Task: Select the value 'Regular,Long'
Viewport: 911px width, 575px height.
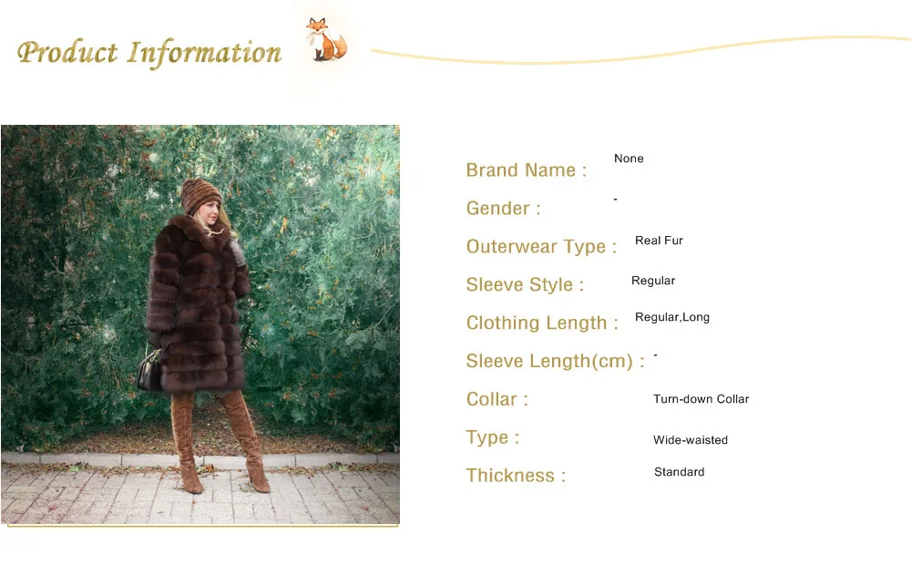Action: (672, 317)
